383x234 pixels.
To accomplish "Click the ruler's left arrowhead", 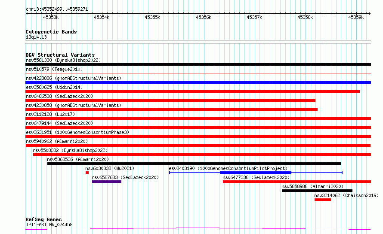I will pyautogui.click(x=27, y=14).
